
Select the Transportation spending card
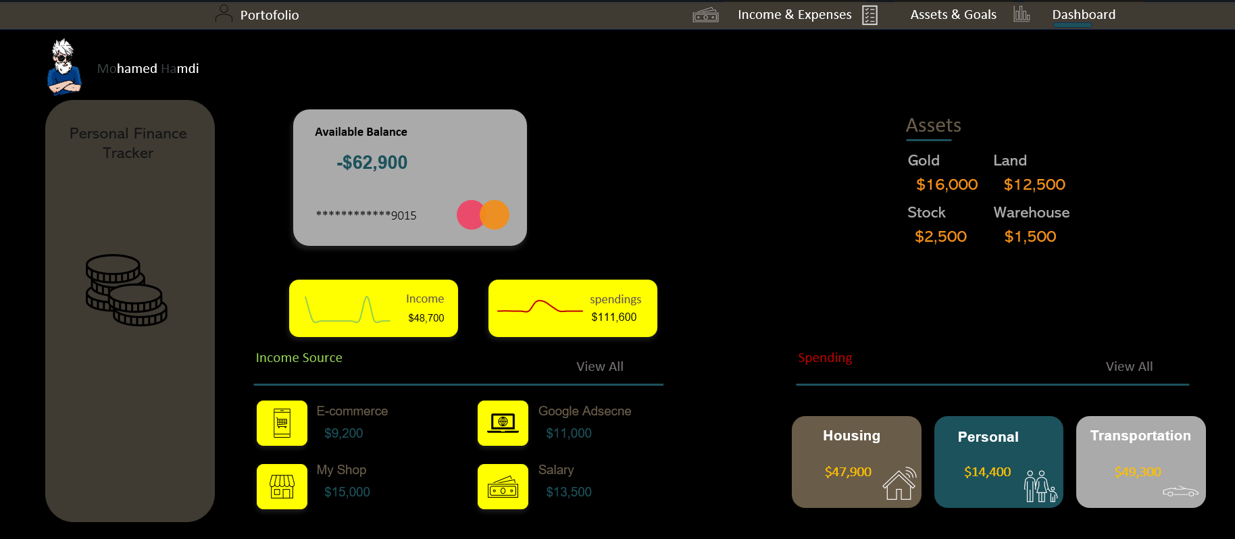coord(1140,462)
